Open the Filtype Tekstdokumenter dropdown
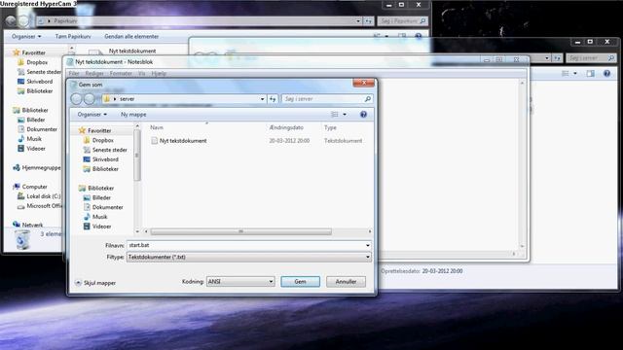 pyautogui.click(x=249, y=257)
